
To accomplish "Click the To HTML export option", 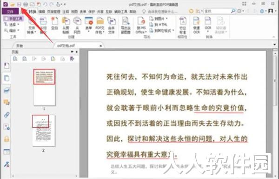I will (x=159, y=25).
